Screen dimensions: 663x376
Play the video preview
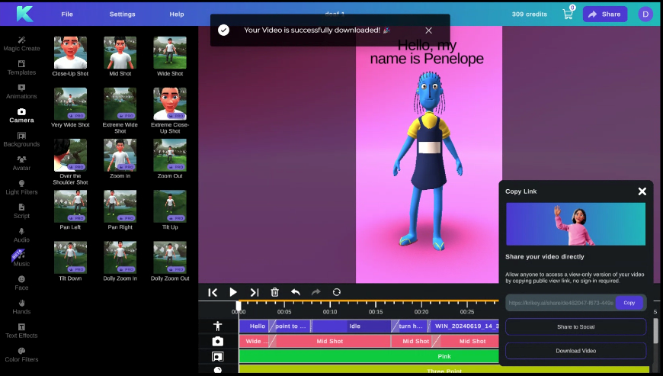(233, 292)
